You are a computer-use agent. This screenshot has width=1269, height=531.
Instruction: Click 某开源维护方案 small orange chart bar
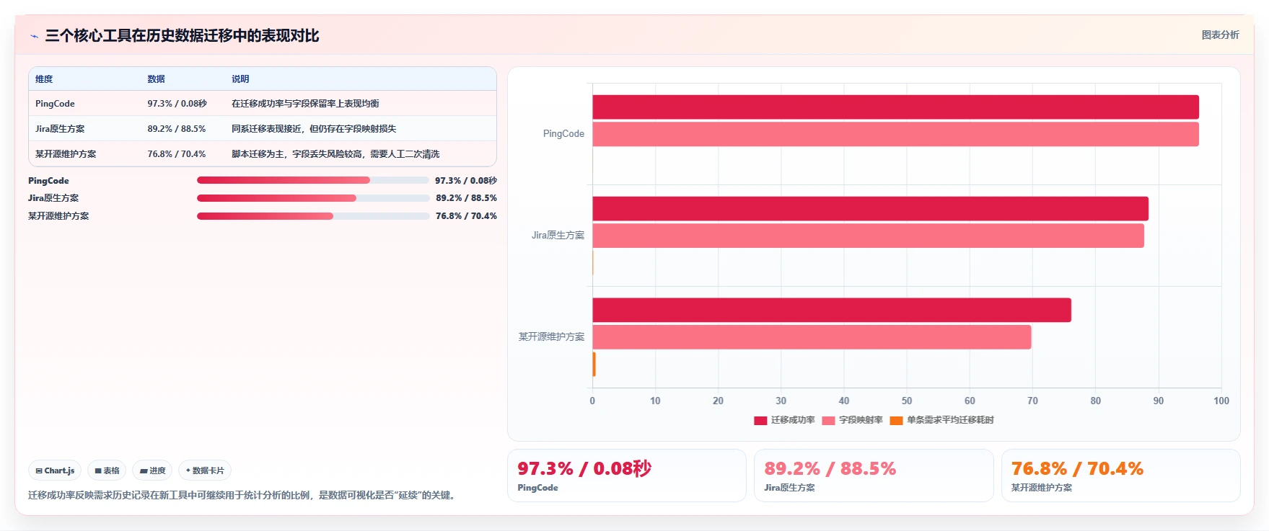pos(594,365)
